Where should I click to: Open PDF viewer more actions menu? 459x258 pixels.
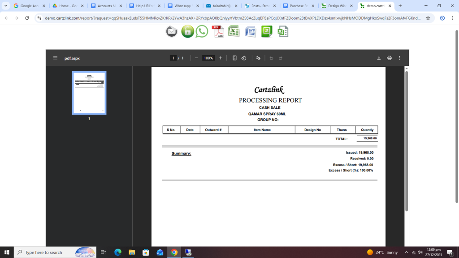click(x=399, y=58)
